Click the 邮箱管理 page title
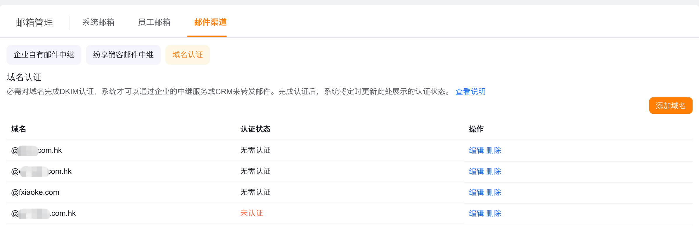The image size is (699, 235). (34, 22)
